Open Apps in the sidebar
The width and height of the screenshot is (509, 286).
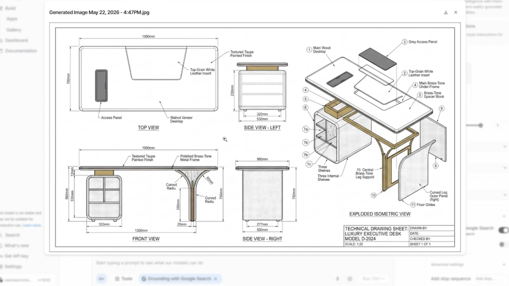click(x=12, y=19)
